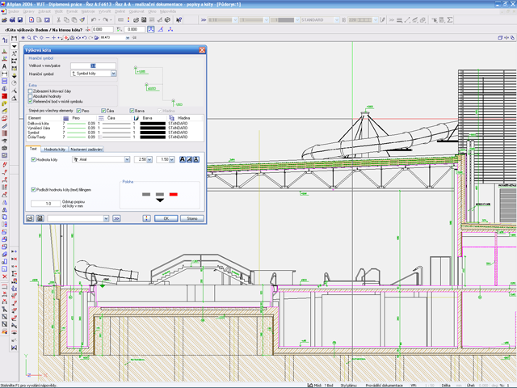Close the Výšková kóta dialog
Image resolution: width=517 pixels, height=388 pixels.
click(202, 50)
